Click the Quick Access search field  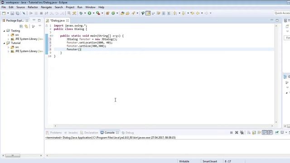[x=282, y=13]
